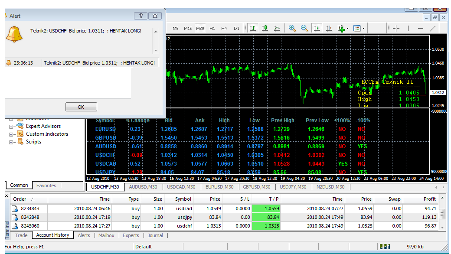Open the USDCHF,M30 chart tab

pos(105,187)
